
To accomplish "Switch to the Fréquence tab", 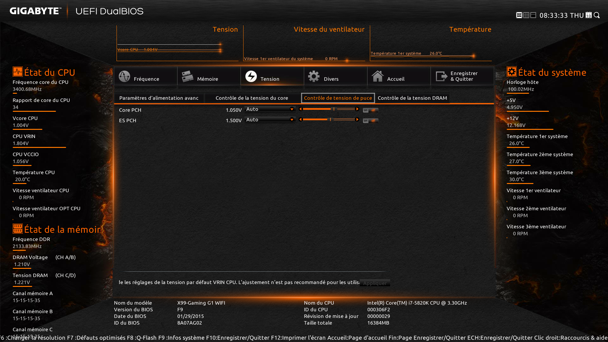I will click(146, 76).
